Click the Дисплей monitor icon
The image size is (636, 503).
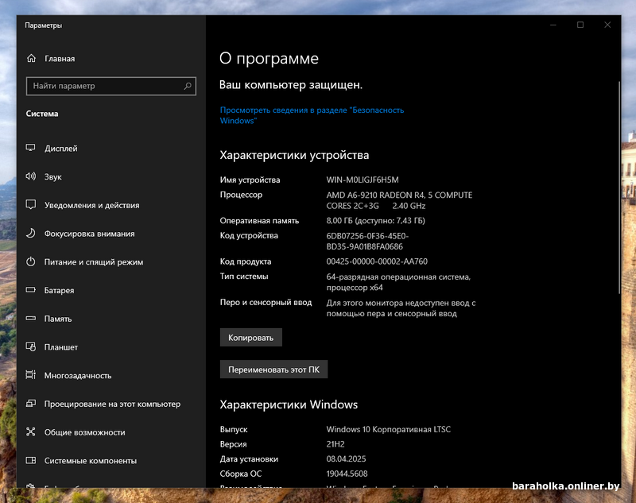coord(31,148)
